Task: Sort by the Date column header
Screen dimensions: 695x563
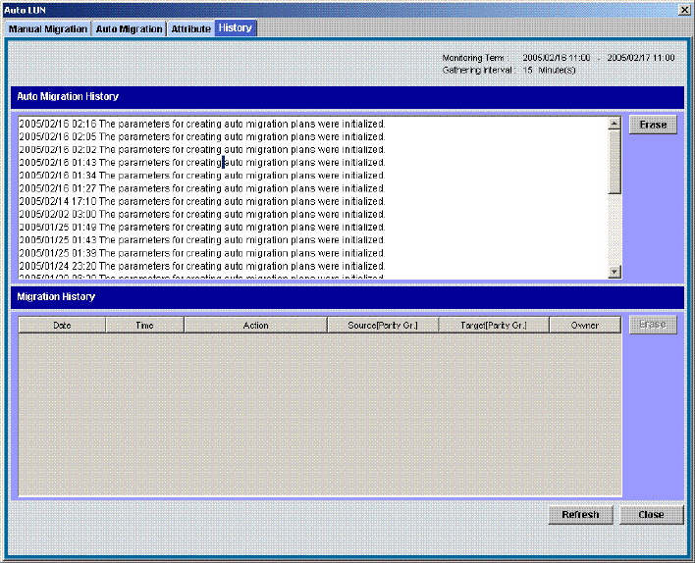Action: point(62,325)
